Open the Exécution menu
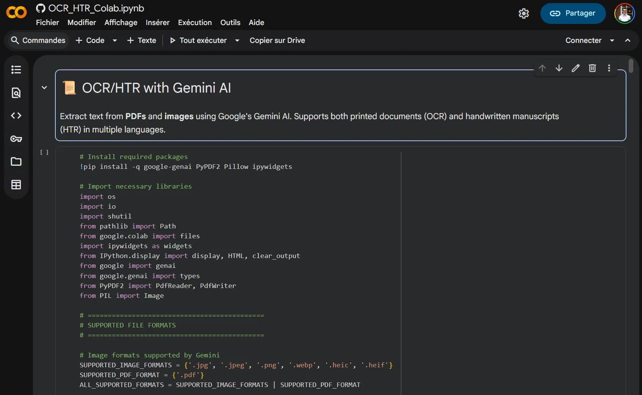642x395 pixels. pos(195,23)
